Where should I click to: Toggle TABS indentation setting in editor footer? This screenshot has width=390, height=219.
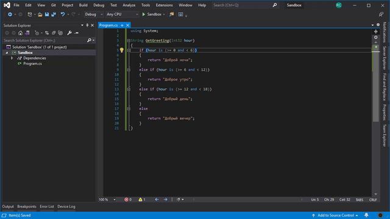[x=360, y=200]
